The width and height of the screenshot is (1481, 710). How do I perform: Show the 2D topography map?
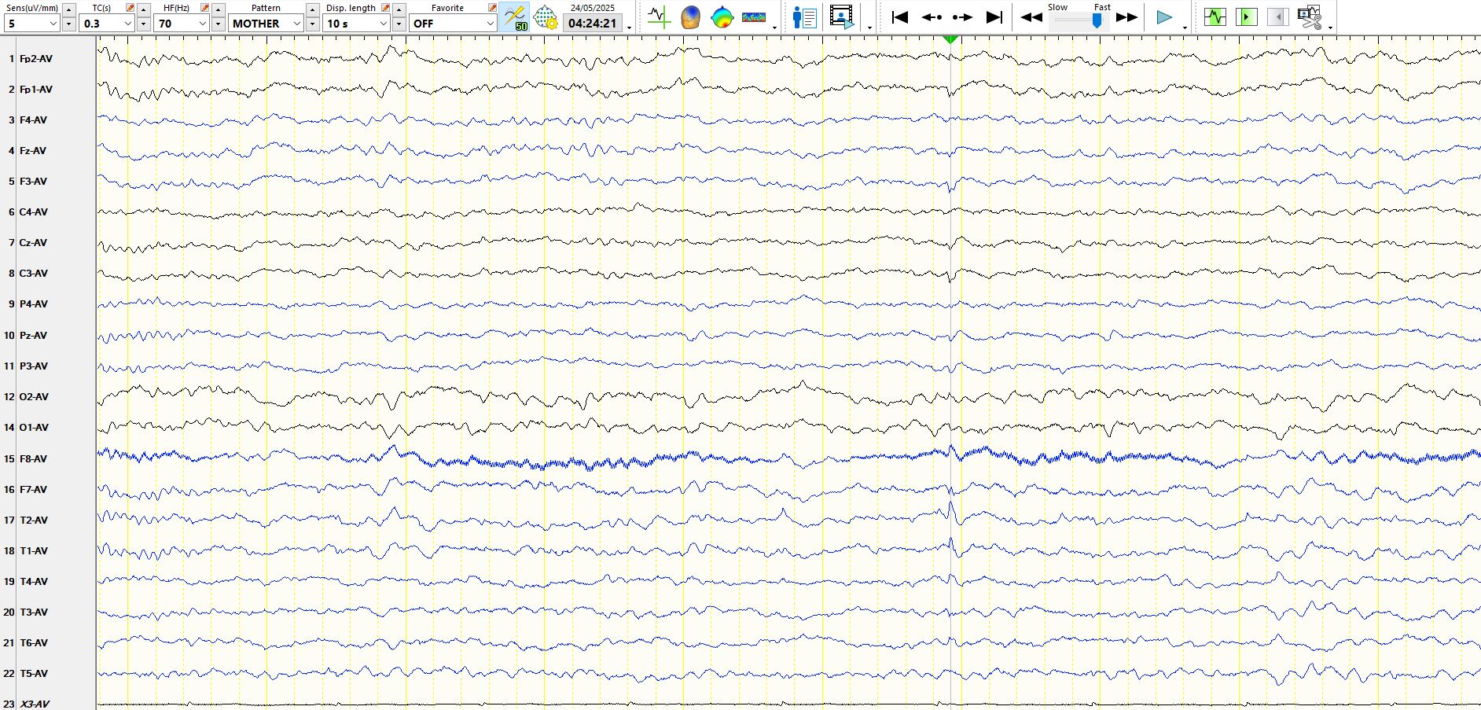point(722,17)
